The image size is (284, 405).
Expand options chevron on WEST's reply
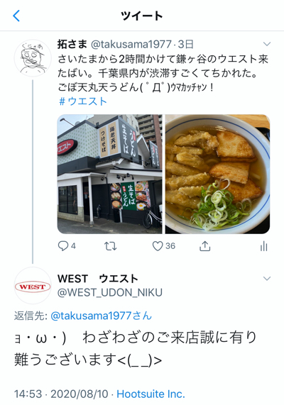(267, 279)
